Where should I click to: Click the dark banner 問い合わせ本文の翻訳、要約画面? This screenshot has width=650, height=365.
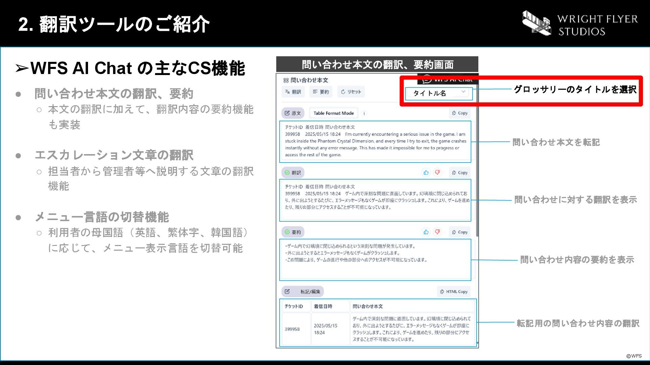(377, 64)
